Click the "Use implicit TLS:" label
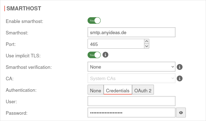This screenshot has width=206, height=121. [23, 55]
